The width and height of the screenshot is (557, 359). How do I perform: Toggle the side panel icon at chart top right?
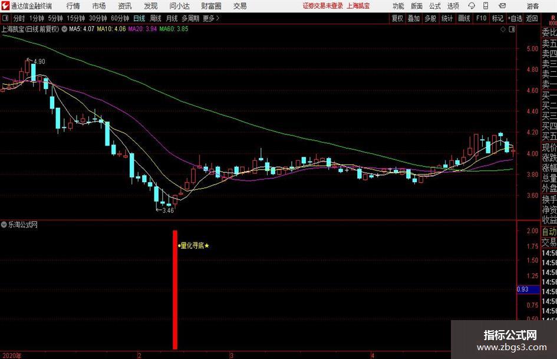point(512,29)
